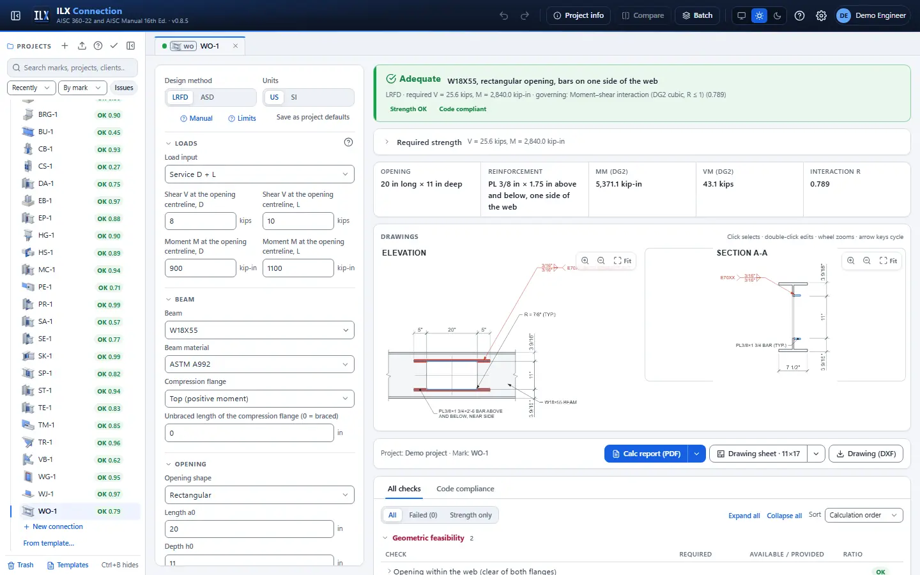
Task: Zoom in on Elevation drawing
Action: tap(585, 261)
